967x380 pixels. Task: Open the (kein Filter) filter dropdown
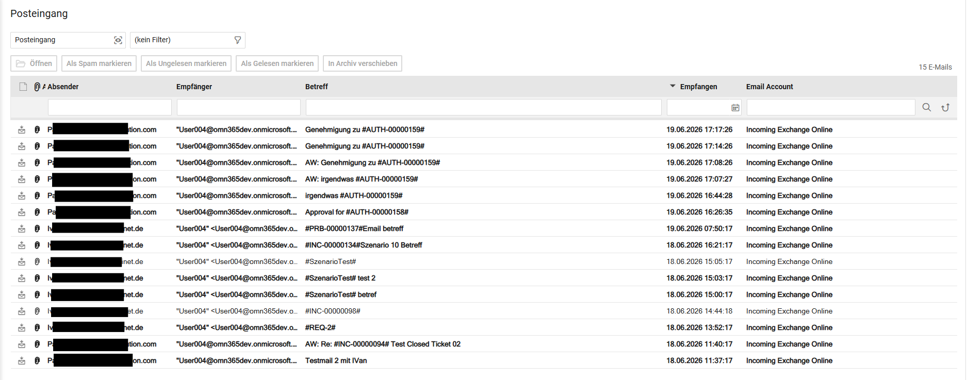click(187, 40)
